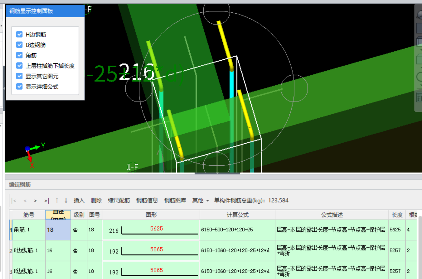Click the 长度 column header

click(397, 215)
